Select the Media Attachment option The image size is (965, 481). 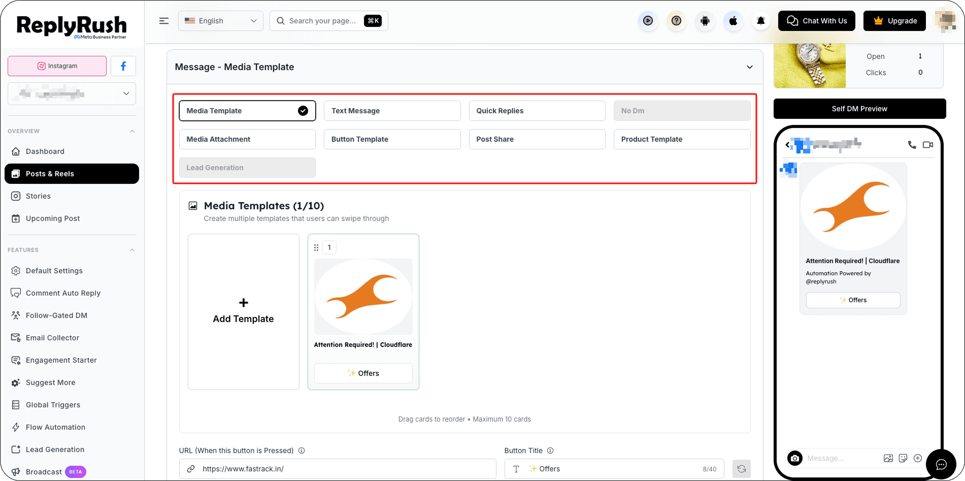247,139
